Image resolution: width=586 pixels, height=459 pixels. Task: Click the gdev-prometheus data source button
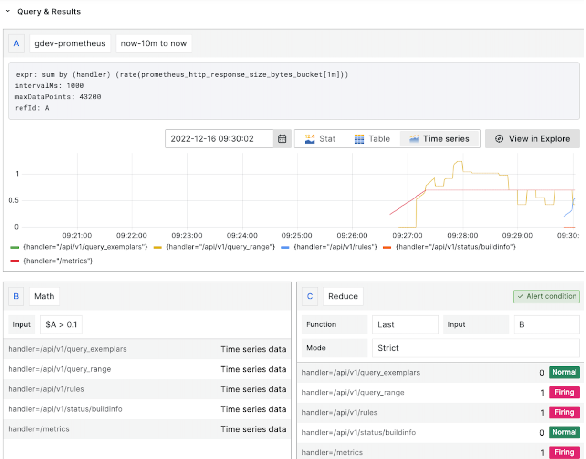(x=70, y=43)
